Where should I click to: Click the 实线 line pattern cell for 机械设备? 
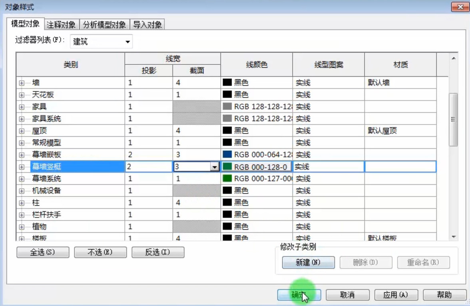(x=329, y=190)
